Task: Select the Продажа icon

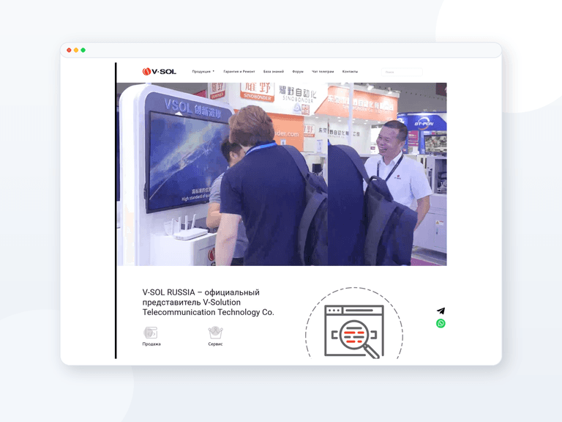Action: [151, 333]
